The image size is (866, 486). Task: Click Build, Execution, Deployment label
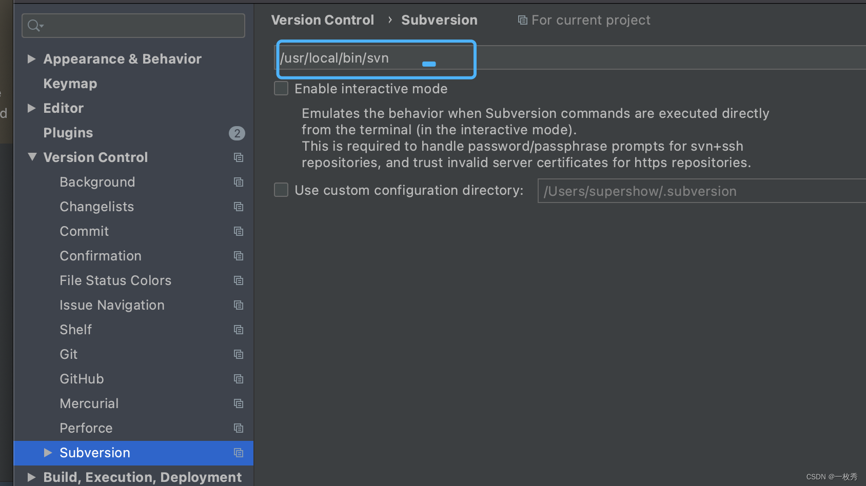[143, 477]
